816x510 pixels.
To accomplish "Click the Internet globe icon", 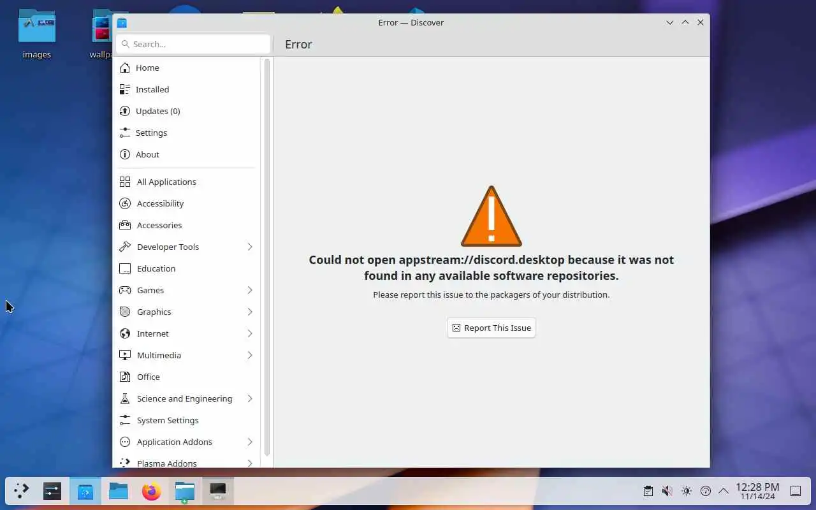I will tap(125, 333).
